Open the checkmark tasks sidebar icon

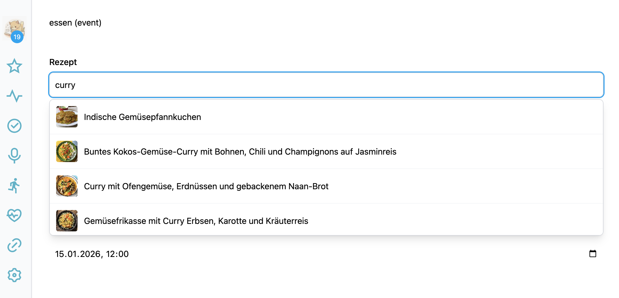coord(14,126)
